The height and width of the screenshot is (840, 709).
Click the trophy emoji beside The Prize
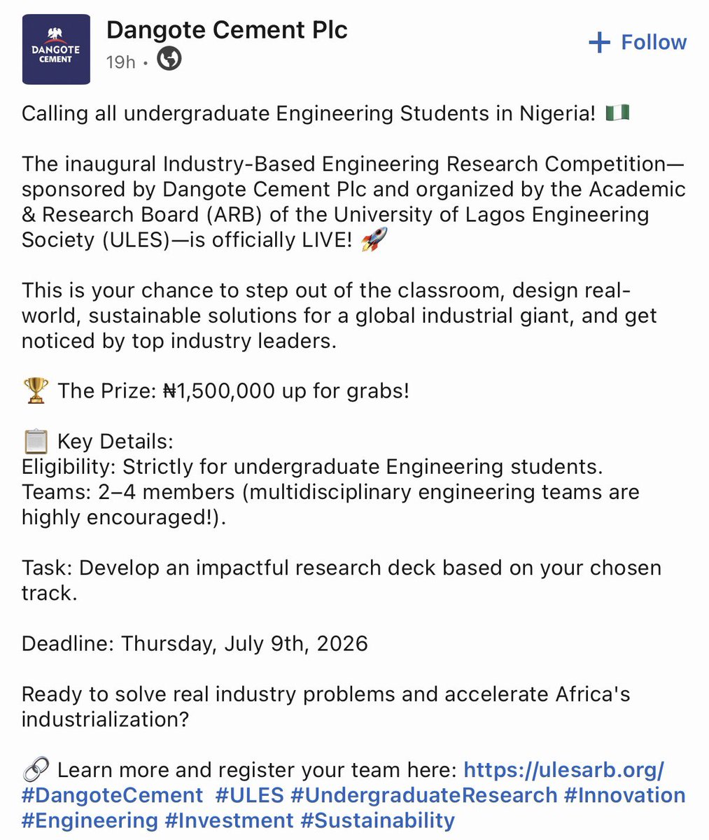point(36,391)
